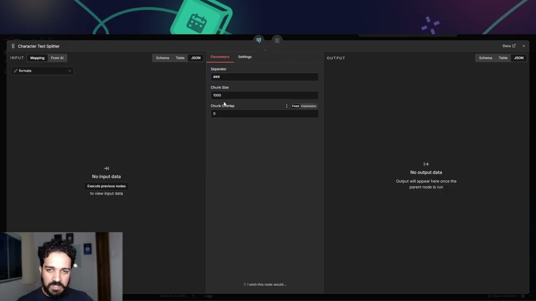Image resolution: width=536 pixels, height=301 pixels.
Task: Click the Character Text Splitter title
Action: (39, 46)
